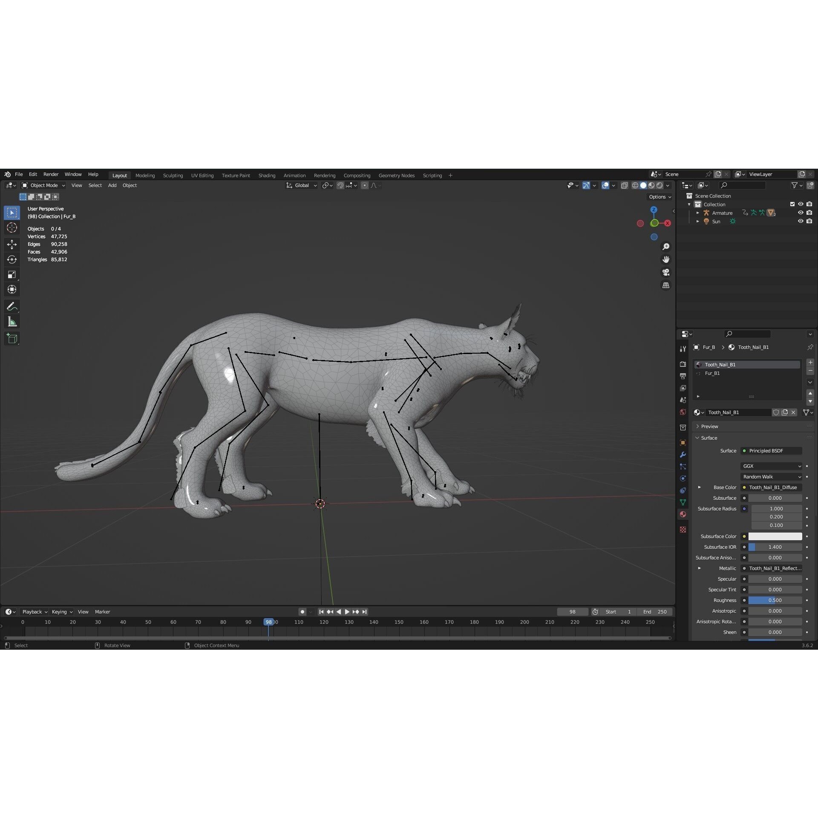Click the Principled BSDF surface button

pos(771,450)
